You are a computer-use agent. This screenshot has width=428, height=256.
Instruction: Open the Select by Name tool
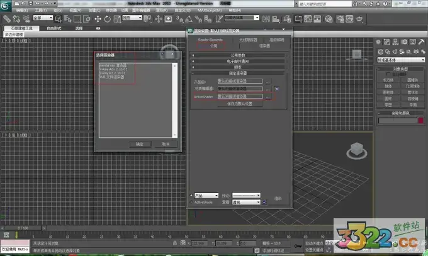(67, 19)
